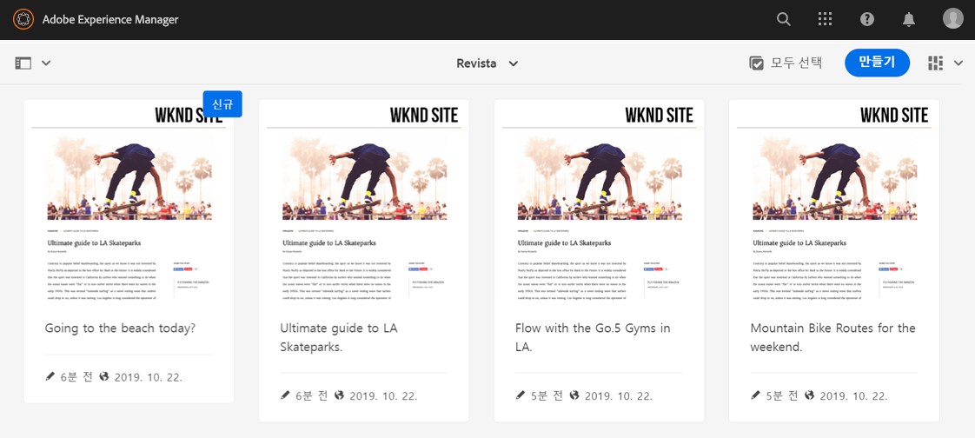The height and width of the screenshot is (438, 975).
Task: Click the globe icon on Ultimate guide card
Action: (339, 395)
